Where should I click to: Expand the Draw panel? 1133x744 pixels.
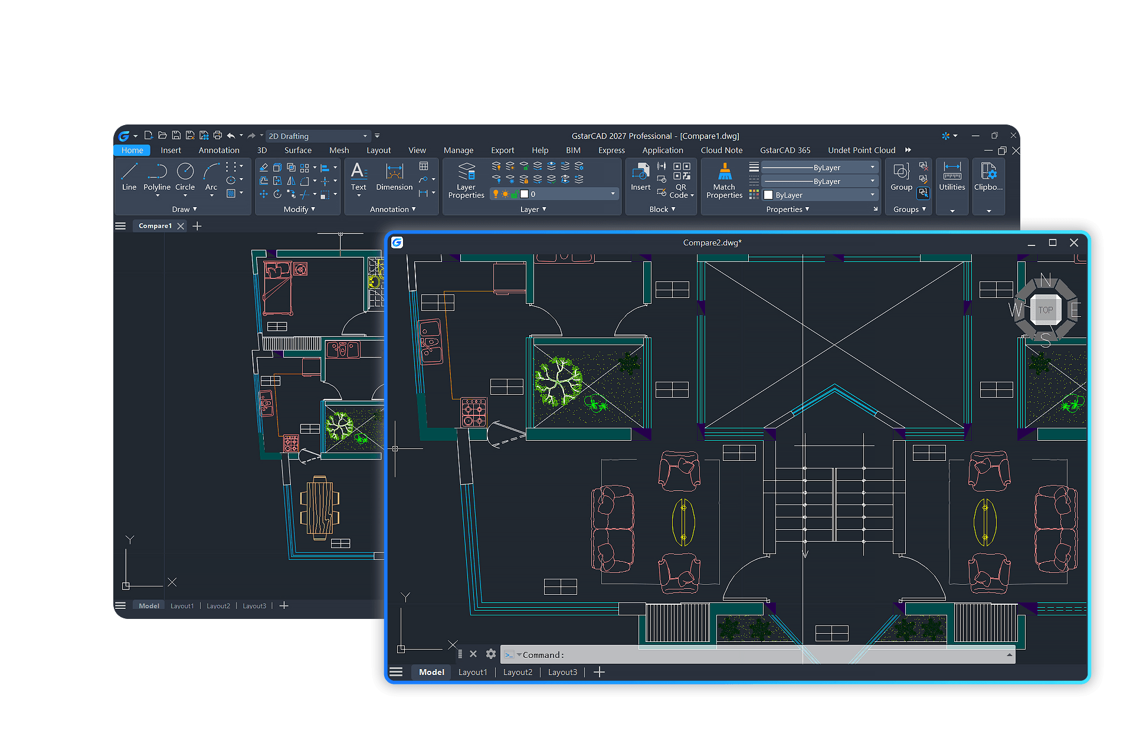pyautogui.click(x=184, y=209)
